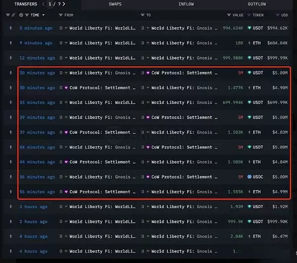The image size is (297, 263).
Task: Open the '12 minutes ago' transaction link
Action: 37,58
